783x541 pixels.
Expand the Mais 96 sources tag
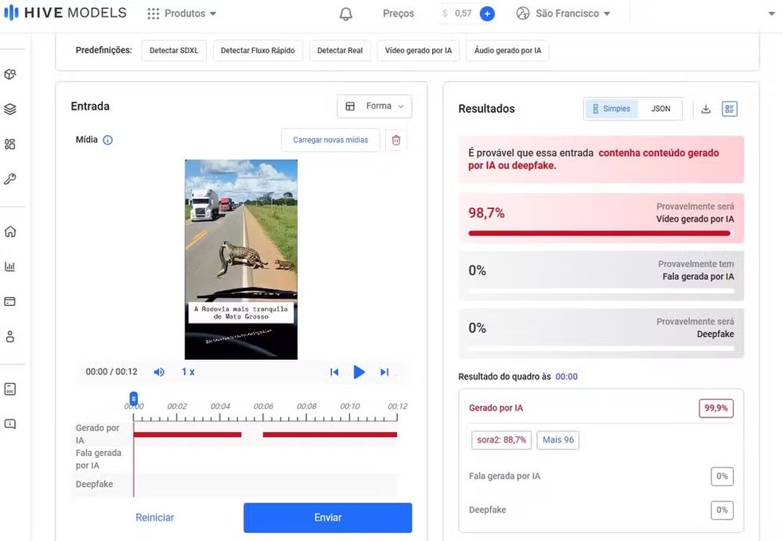coord(558,440)
